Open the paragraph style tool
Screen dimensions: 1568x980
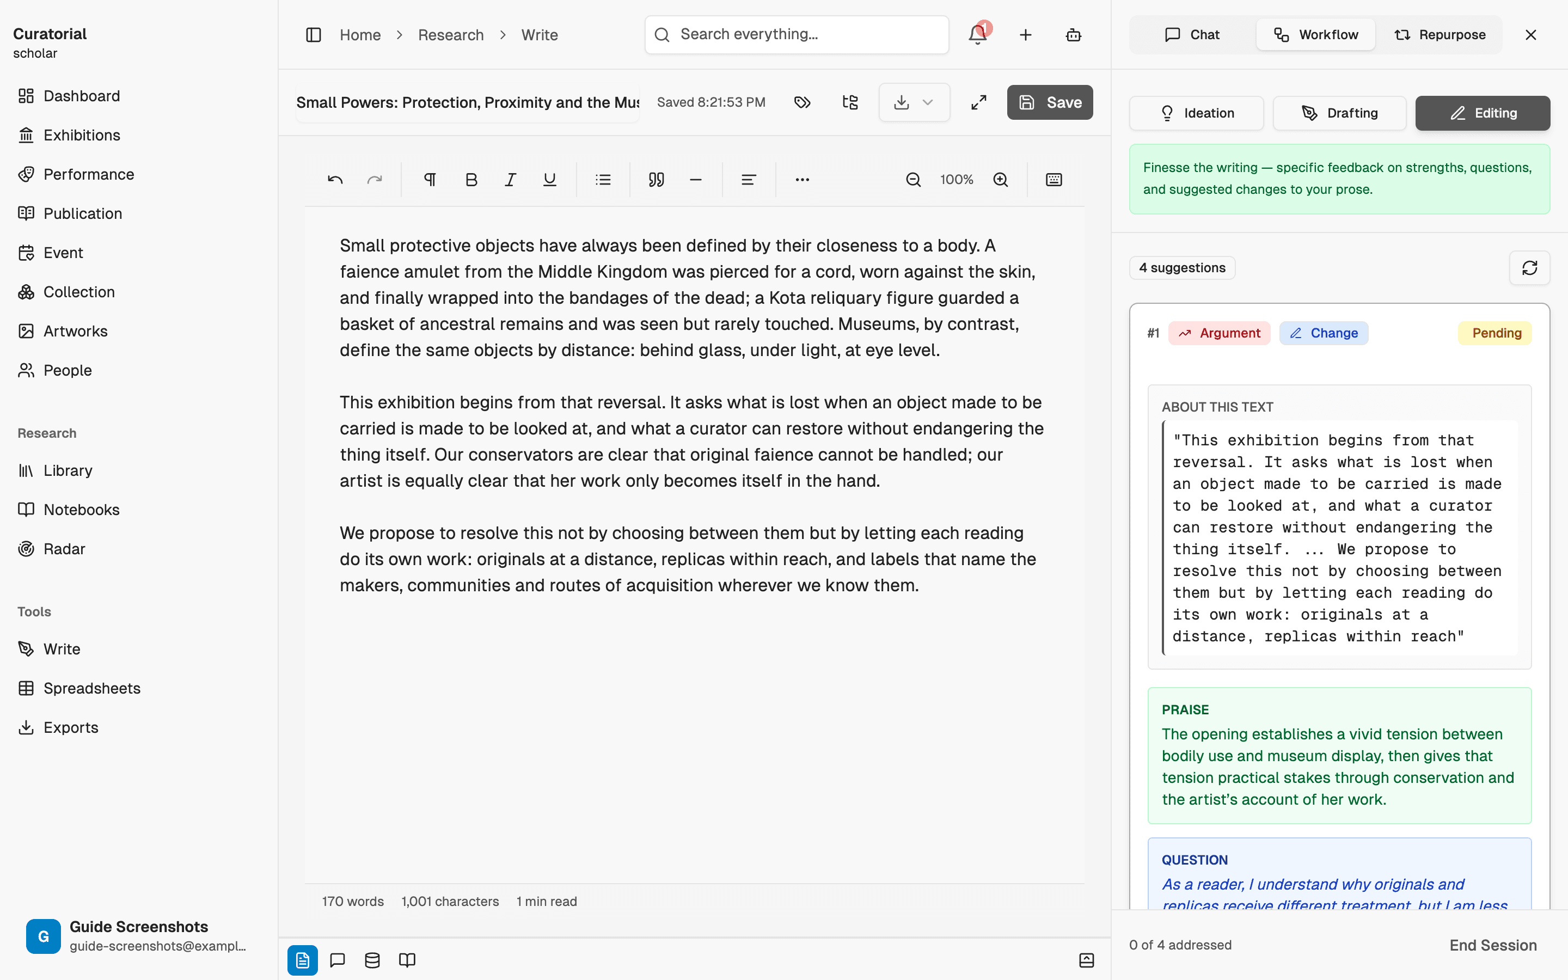430,180
